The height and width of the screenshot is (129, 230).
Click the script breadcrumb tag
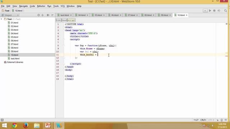(x=71, y=20)
